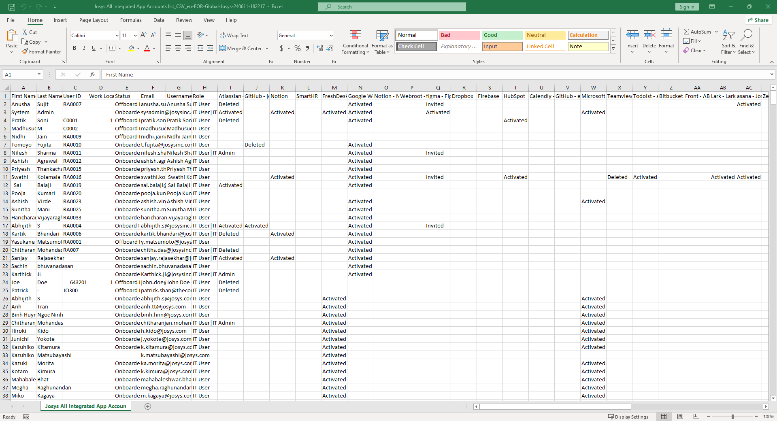Open the Insert tab
Screen dimensions: 777x421
(x=60, y=20)
